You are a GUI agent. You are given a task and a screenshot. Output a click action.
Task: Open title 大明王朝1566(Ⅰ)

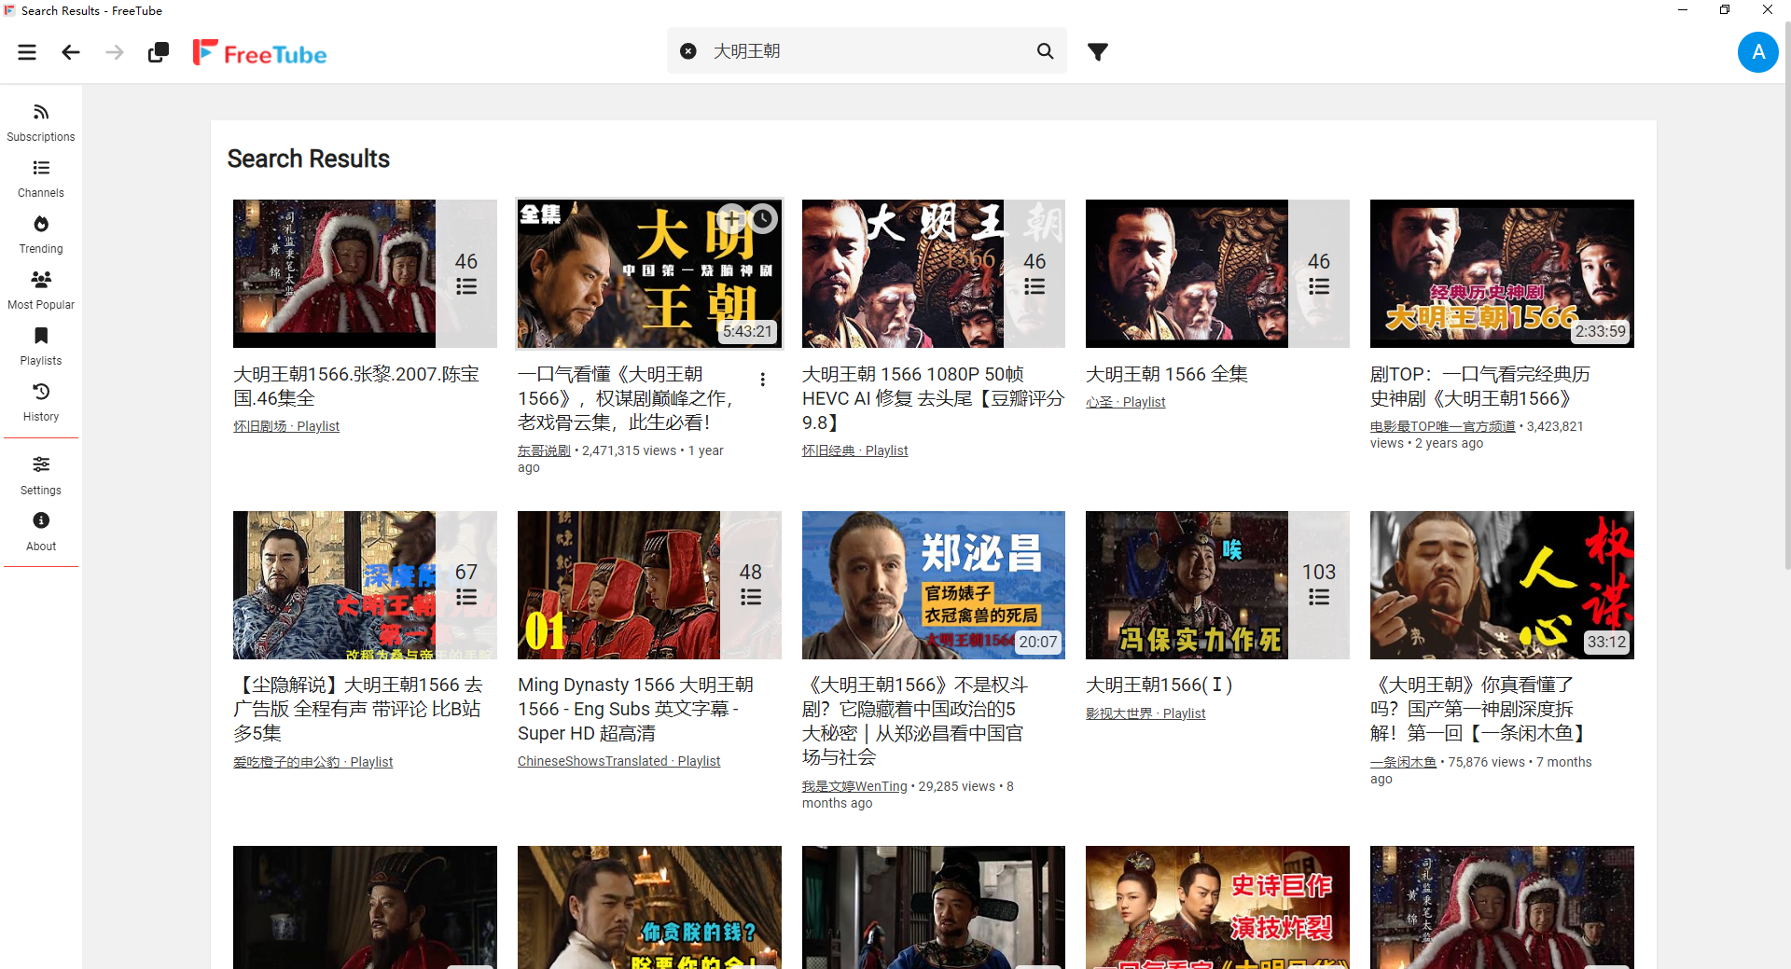(1159, 685)
